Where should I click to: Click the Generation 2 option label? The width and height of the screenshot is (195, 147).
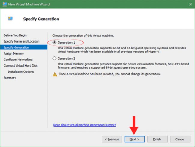coord(66,58)
